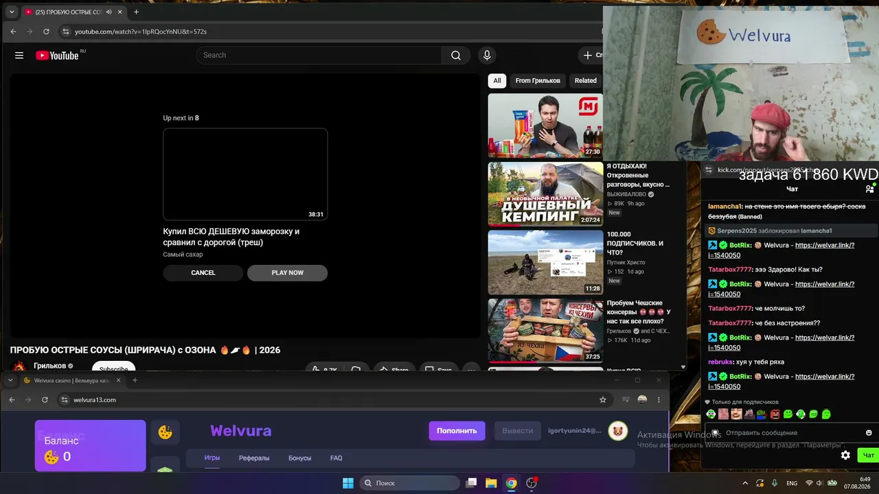Click the Пополнить deposit button

tap(457, 431)
